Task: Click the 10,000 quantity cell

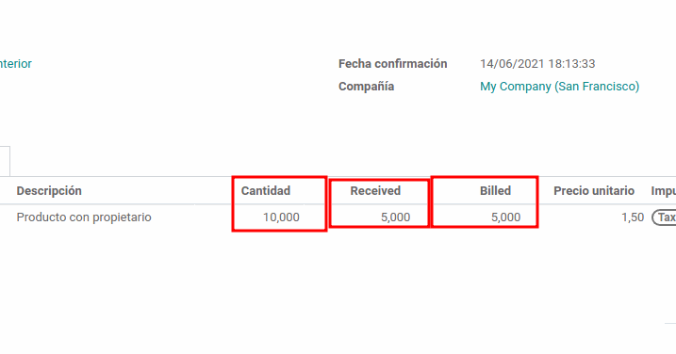Action: pos(281,217)
